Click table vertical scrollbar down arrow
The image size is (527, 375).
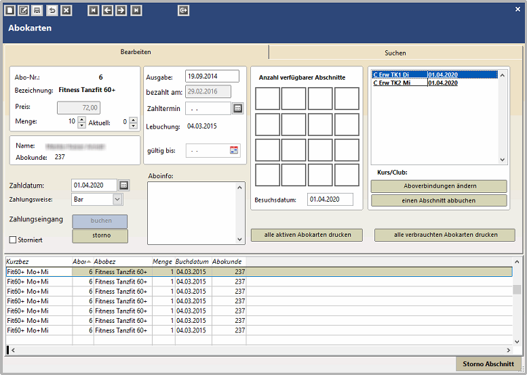[x=517, y=342]
